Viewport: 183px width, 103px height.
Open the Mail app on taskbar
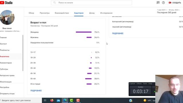58,100
